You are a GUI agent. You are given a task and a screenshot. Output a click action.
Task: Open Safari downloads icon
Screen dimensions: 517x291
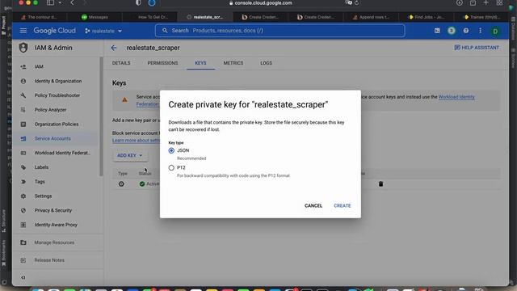click(460, 3)
